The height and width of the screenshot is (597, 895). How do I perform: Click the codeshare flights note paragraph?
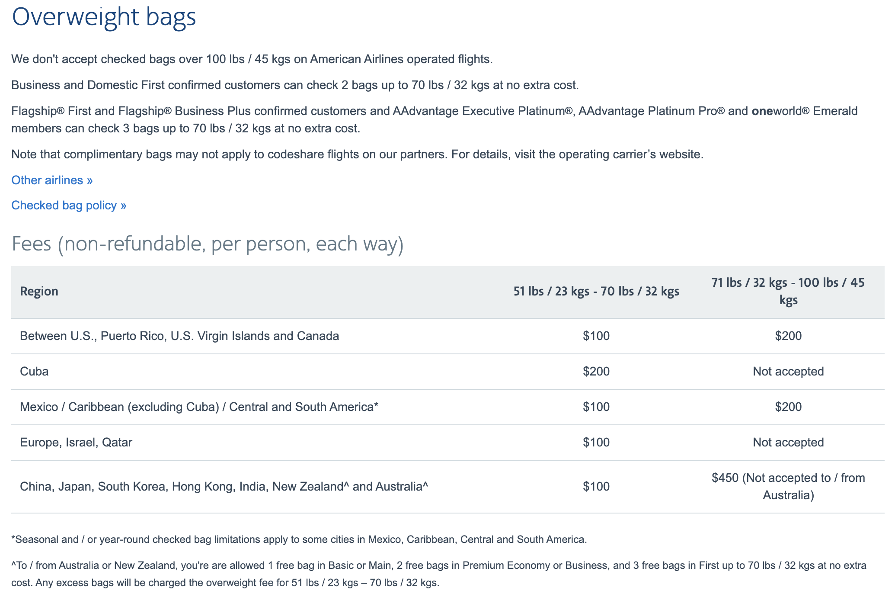click(358, 154)
